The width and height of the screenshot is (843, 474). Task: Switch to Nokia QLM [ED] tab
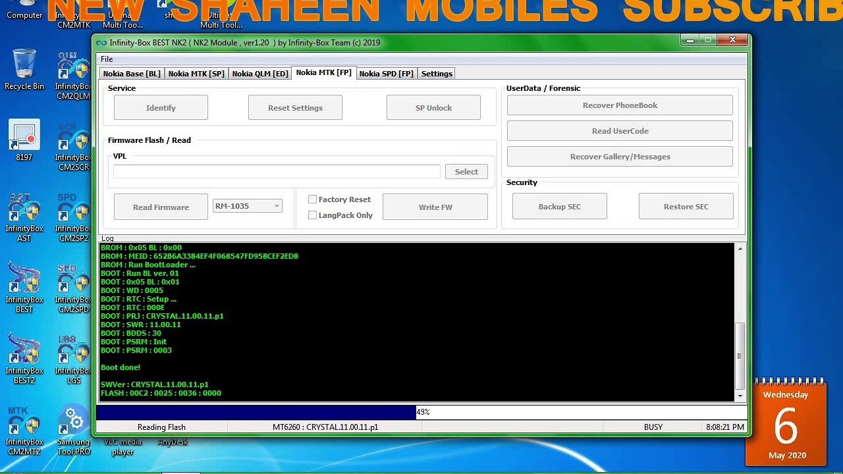(x=259, y=74)
